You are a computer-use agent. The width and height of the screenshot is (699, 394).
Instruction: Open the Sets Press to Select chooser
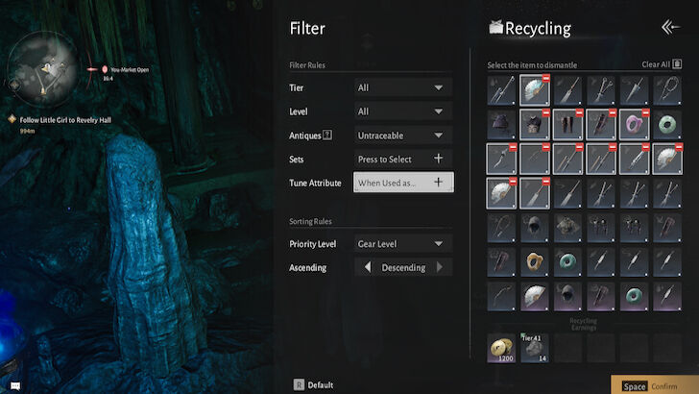[x=403, y=159]
